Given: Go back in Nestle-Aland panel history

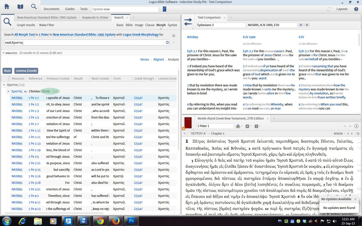Looking at the screenshot, I should [x=345, y=126].
